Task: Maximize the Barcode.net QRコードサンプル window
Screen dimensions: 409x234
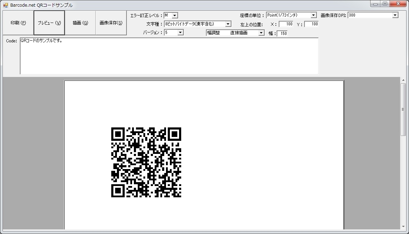Action: click(385, 4)
